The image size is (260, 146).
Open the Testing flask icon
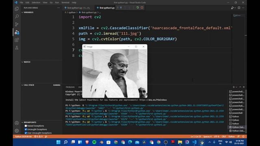coord(17,48)
